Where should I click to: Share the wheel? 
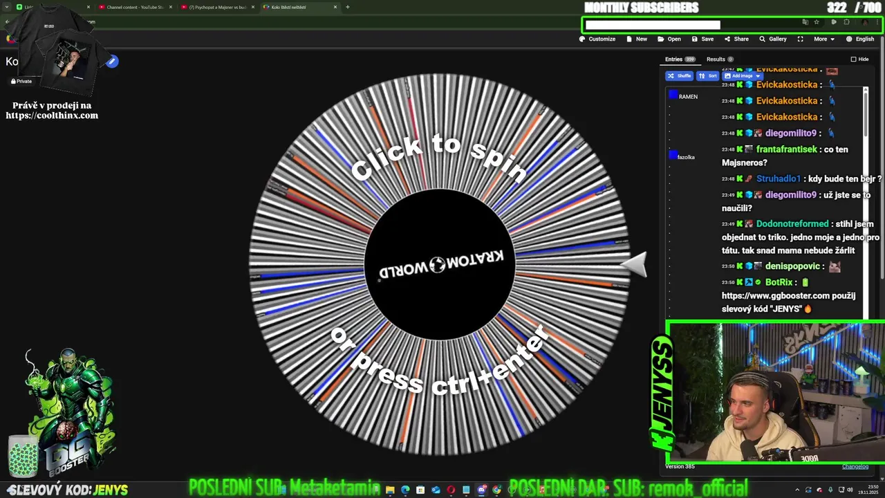pyautogui.click(x=736, y=39)
